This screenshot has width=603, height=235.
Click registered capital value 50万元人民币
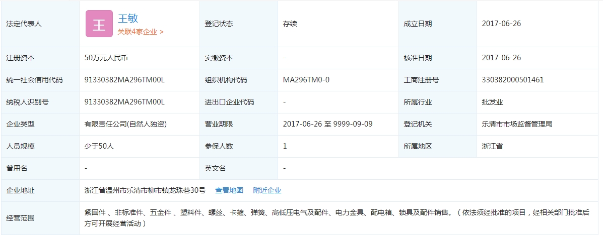click(x=106, y=58)
